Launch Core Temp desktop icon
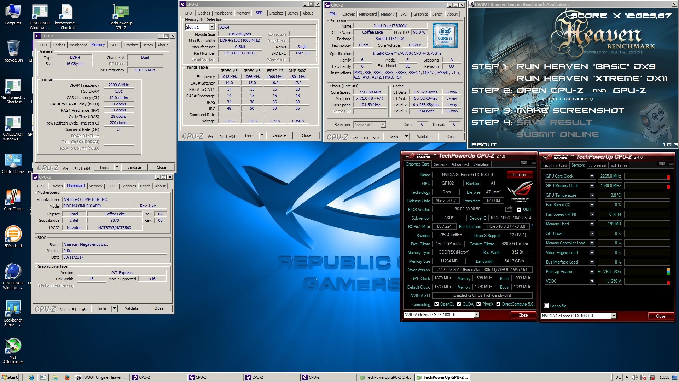The width and height of the screenshot is (679, 382). pos(13,200)
